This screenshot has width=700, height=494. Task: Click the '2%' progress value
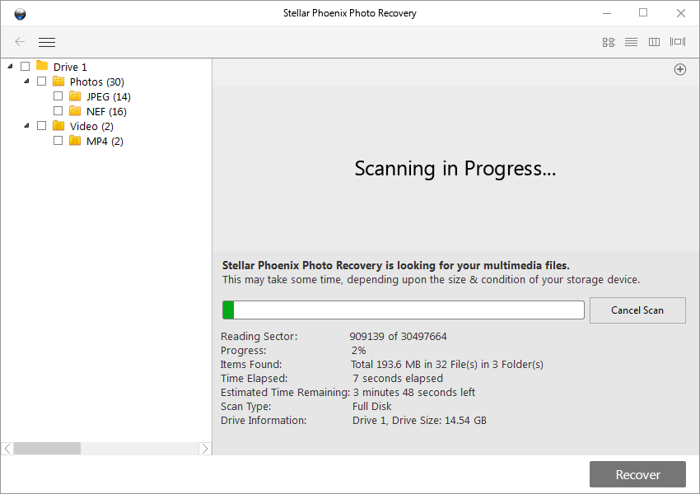click(x=358, y=350)
